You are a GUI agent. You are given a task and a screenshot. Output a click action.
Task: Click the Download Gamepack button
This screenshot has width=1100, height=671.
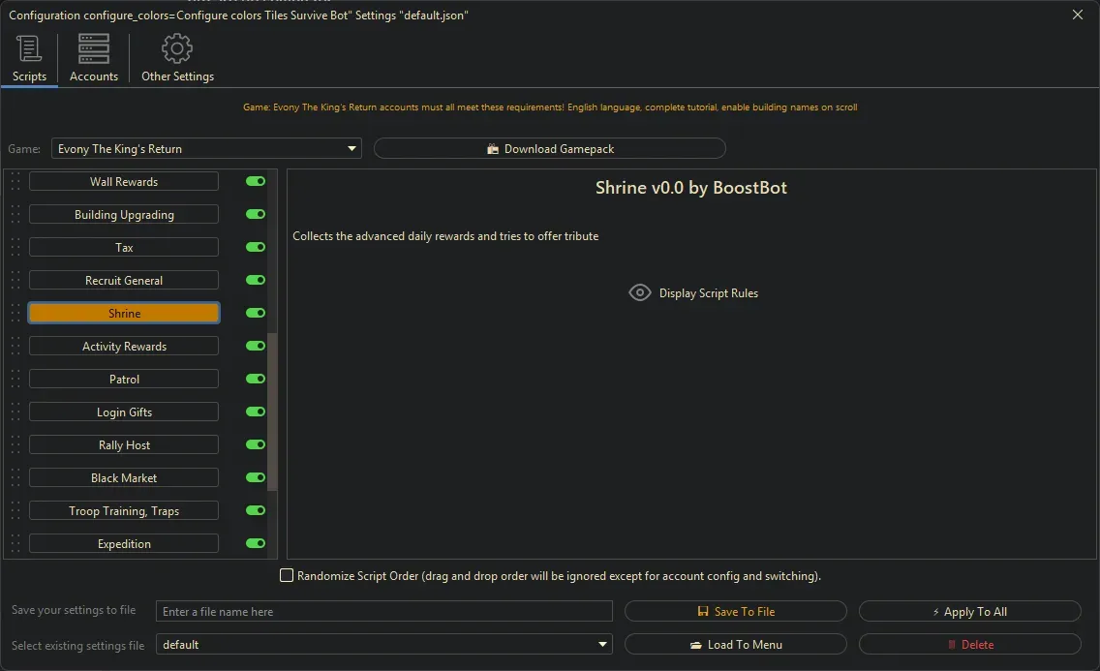click(x=549, y=149)
